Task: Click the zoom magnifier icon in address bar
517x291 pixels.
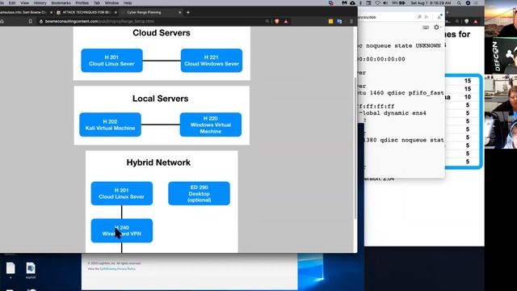Action: point(267,21)
